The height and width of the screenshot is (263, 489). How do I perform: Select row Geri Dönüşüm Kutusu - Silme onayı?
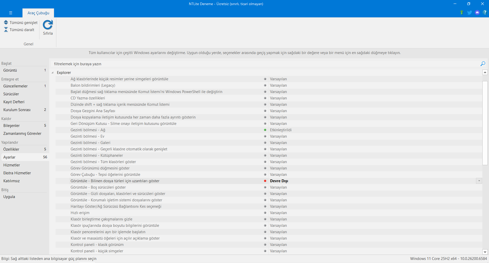[x=269, y=124]
